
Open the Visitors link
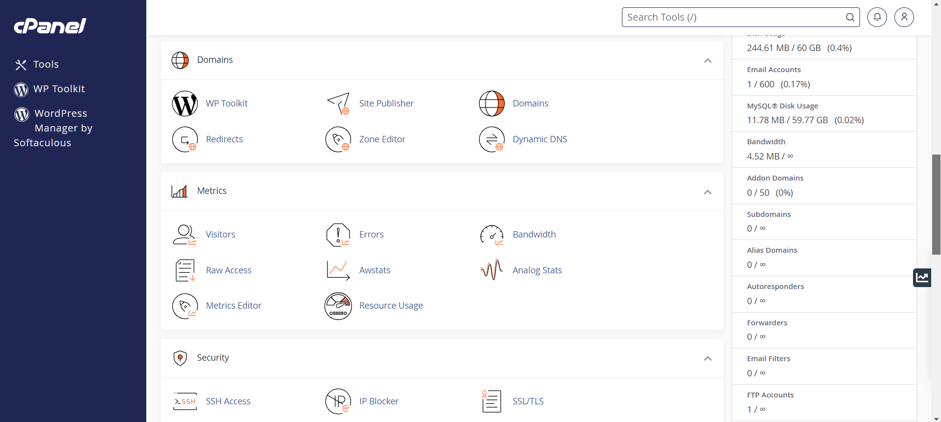[x=220, y=235]
